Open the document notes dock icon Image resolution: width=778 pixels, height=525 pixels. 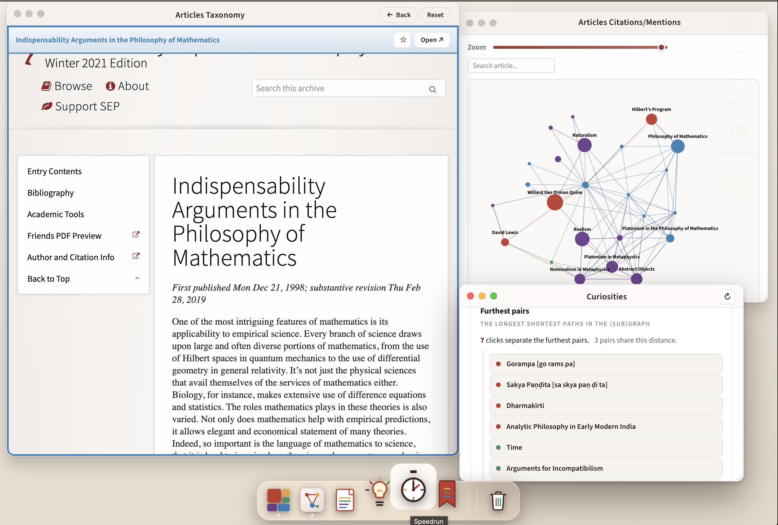pos(345,499)
